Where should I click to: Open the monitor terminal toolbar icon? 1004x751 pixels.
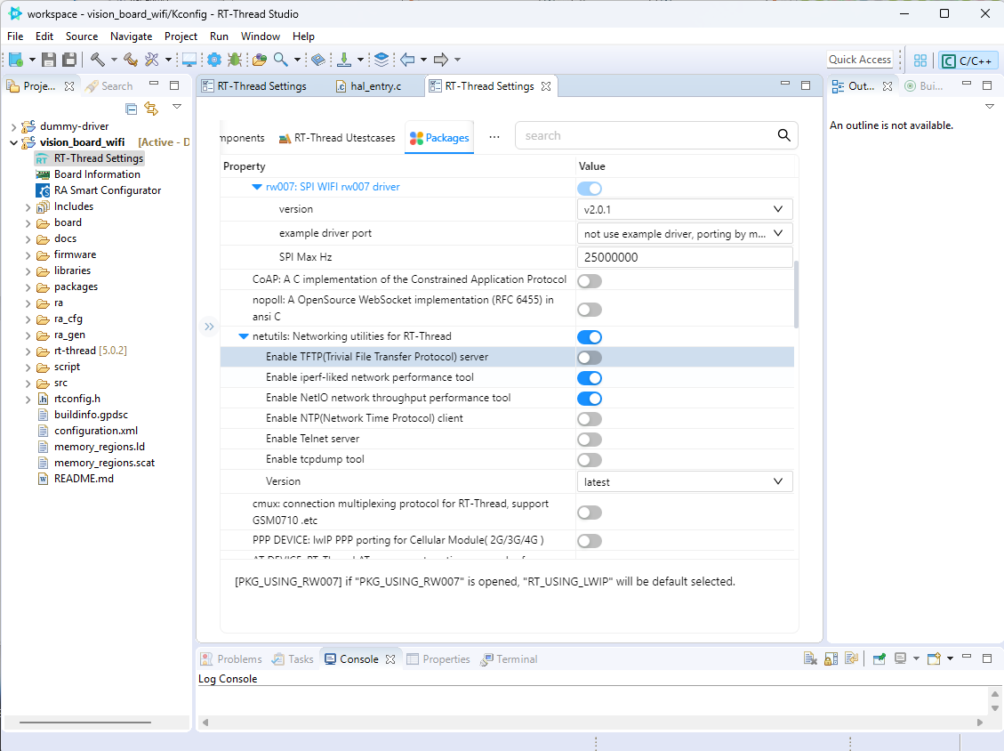[189, 60]
